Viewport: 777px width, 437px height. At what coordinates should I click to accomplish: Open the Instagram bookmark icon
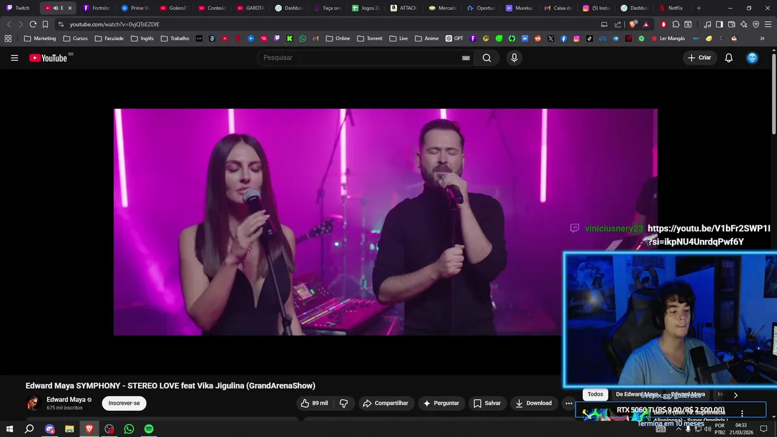click(x=576, y=38)
